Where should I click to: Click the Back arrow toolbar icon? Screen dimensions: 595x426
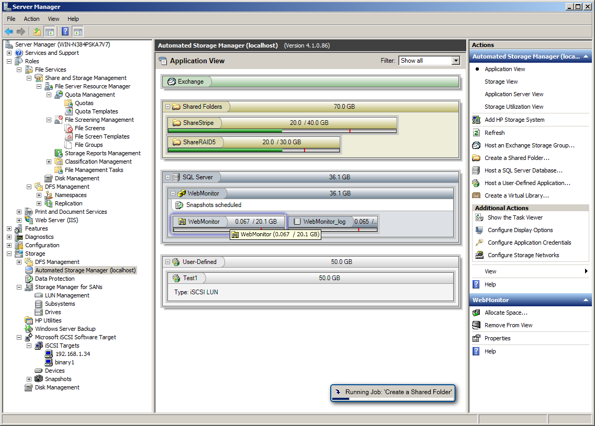click(9, 31)
